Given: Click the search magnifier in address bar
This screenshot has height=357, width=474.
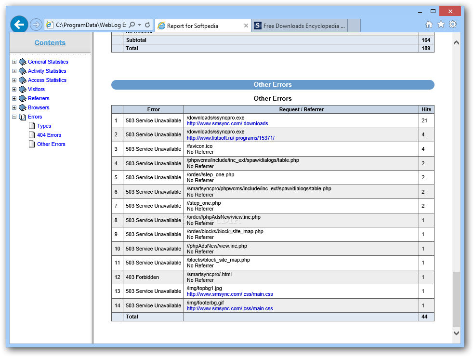Looking at the screenshot, I should [x=132, y=25].
